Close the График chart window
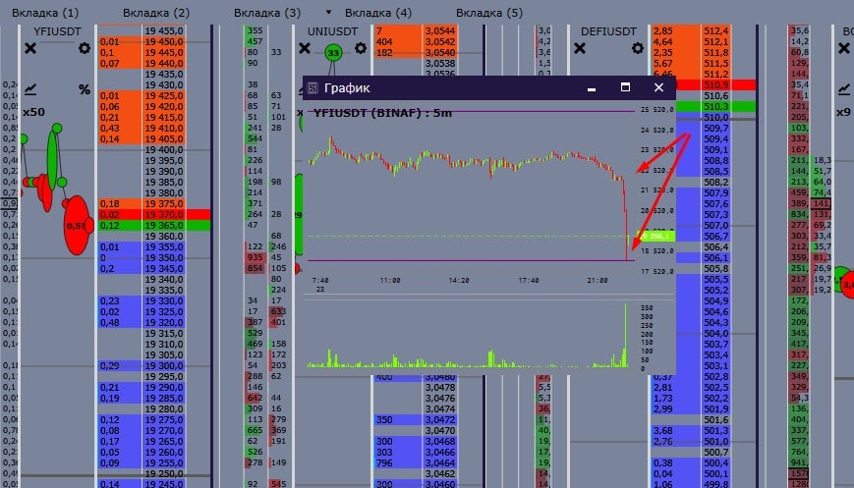This screenshot has width=854, height=488. [x=658, y=87]
